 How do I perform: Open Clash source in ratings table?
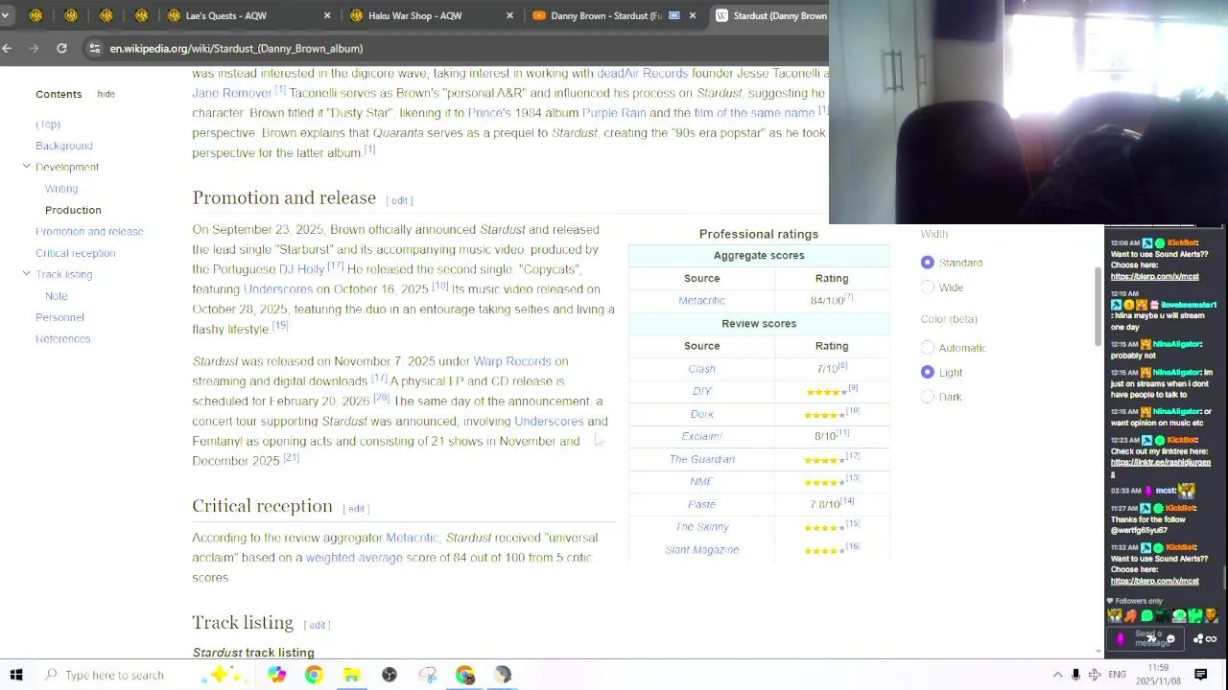[x=701, y=369]
